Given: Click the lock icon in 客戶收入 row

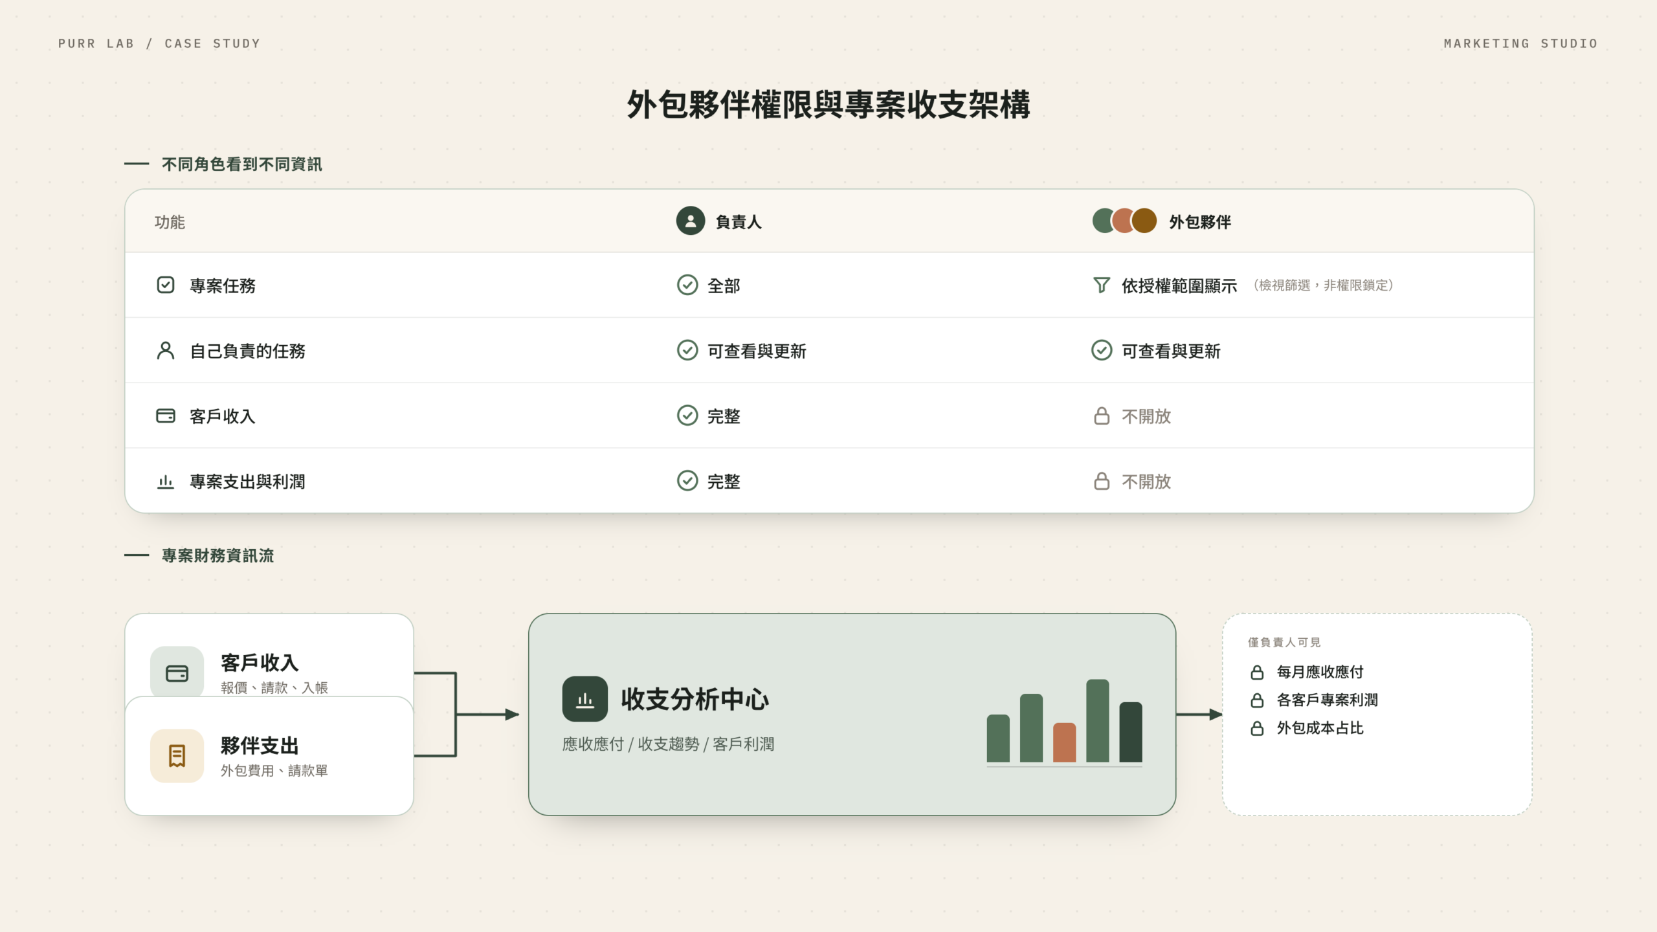Looking at the screenshot, I should coord(1101,416).
